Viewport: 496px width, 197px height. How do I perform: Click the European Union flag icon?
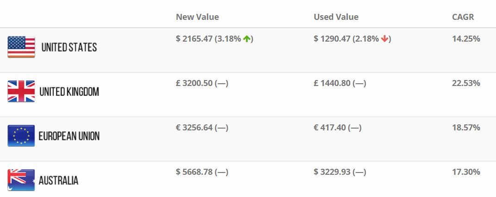(x=21, y=135)
